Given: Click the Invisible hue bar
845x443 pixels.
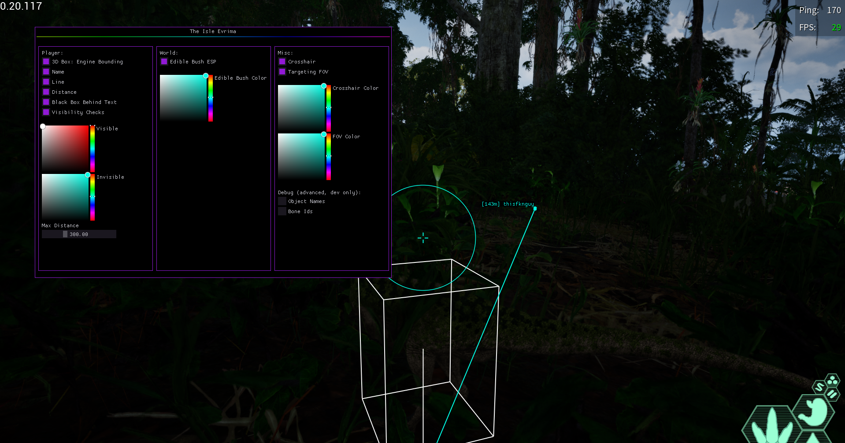Looking at the screenshot, I should (x=93, y=197).
